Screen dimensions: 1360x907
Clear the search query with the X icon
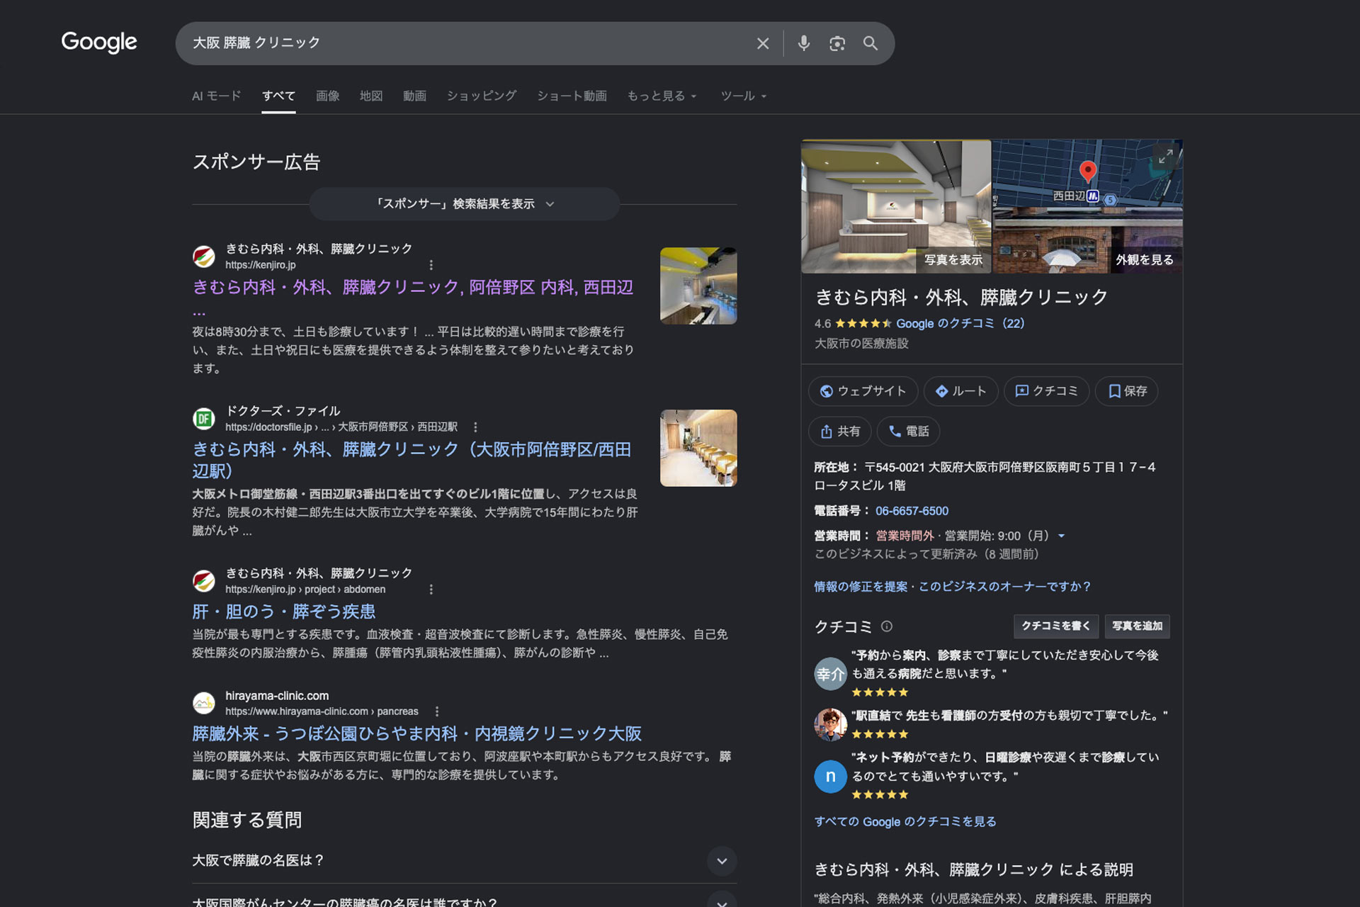763,43
